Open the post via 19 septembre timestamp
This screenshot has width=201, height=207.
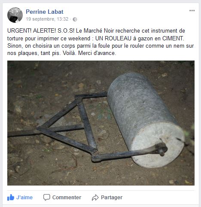[x=47, y=19]
